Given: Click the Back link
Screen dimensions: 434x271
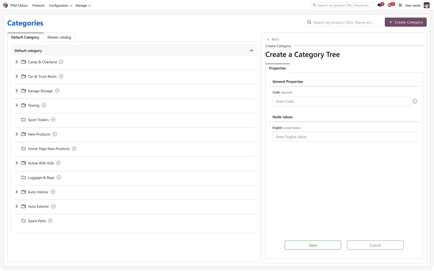Looking at the screenshot, I should 273,39.
